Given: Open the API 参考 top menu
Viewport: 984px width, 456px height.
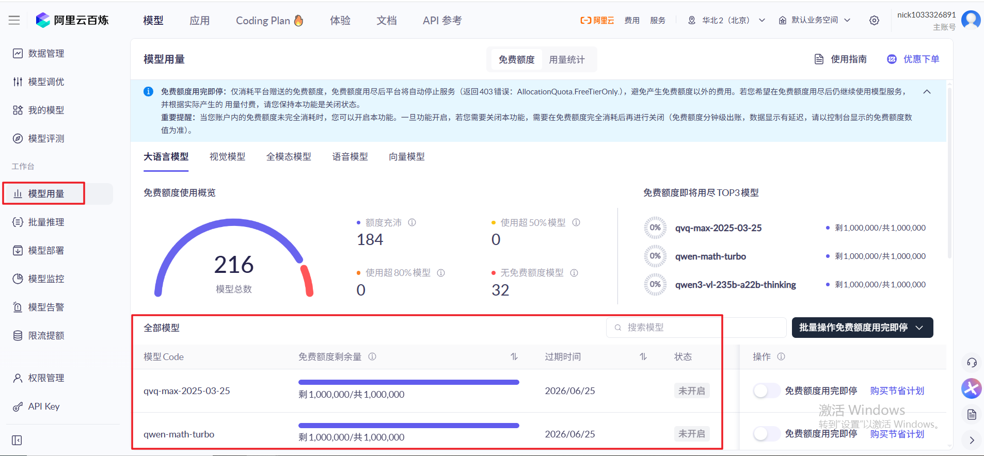Looking at the screenshot, I should tap(442, 21).
